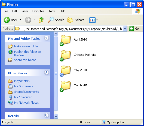144x126 pixels.
Task: Maximize the Photos window
Action: (133, 5)
